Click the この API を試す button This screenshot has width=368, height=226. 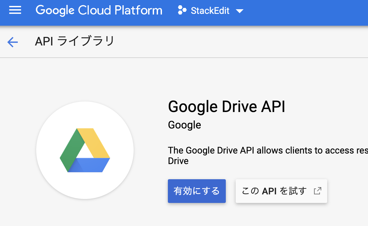pos(281,191)
